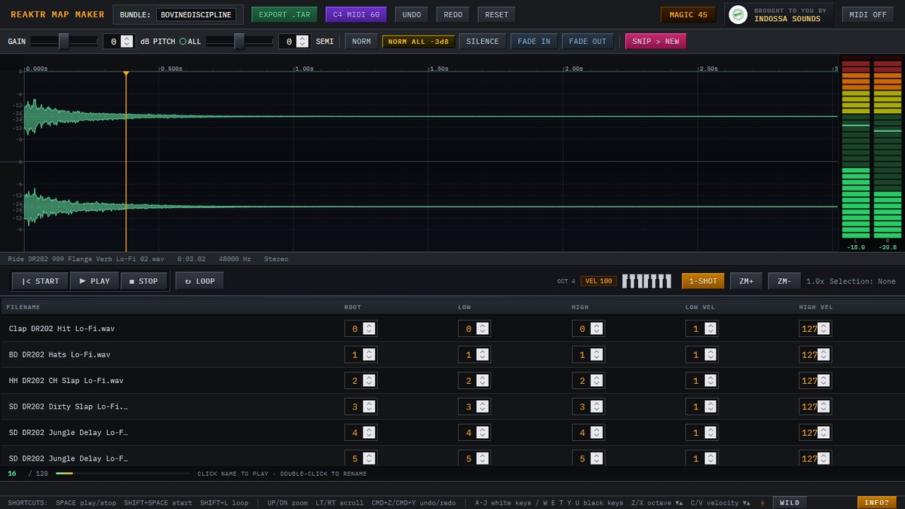Click the UNDO button
Viewport: 905px width, 509px height.
412,15
